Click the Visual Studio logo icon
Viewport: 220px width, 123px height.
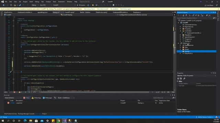click(x=2, y=2)
